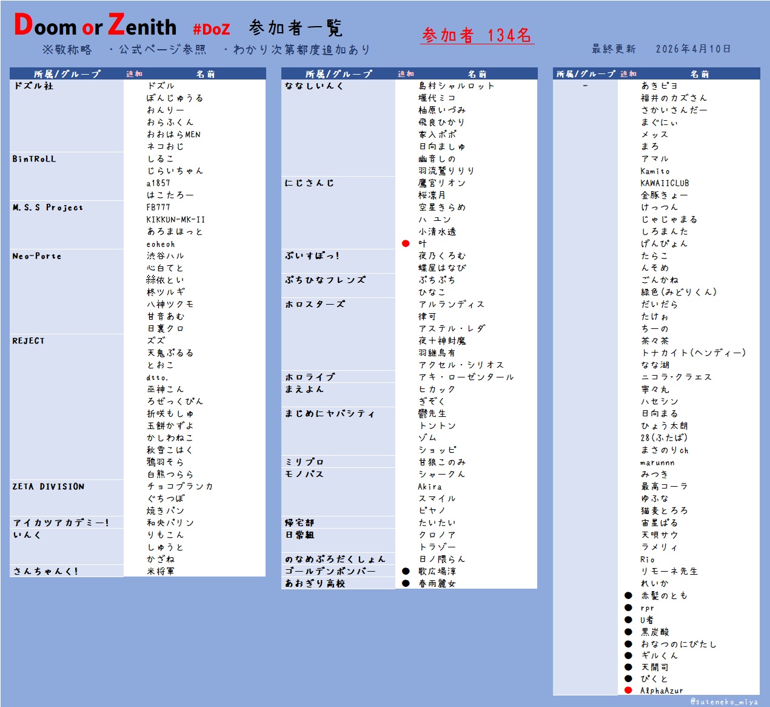The height and width of the screenshot is (707, 770).
Task: Select the あおぎり高校 group cell
Action: coord(338,583)
